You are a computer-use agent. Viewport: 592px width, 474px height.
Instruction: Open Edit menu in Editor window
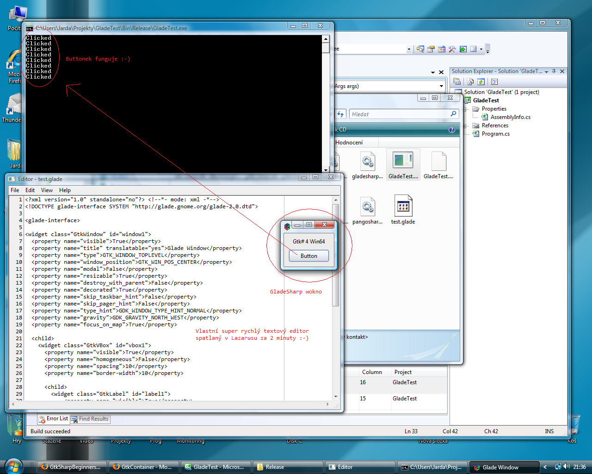[30, 190]
